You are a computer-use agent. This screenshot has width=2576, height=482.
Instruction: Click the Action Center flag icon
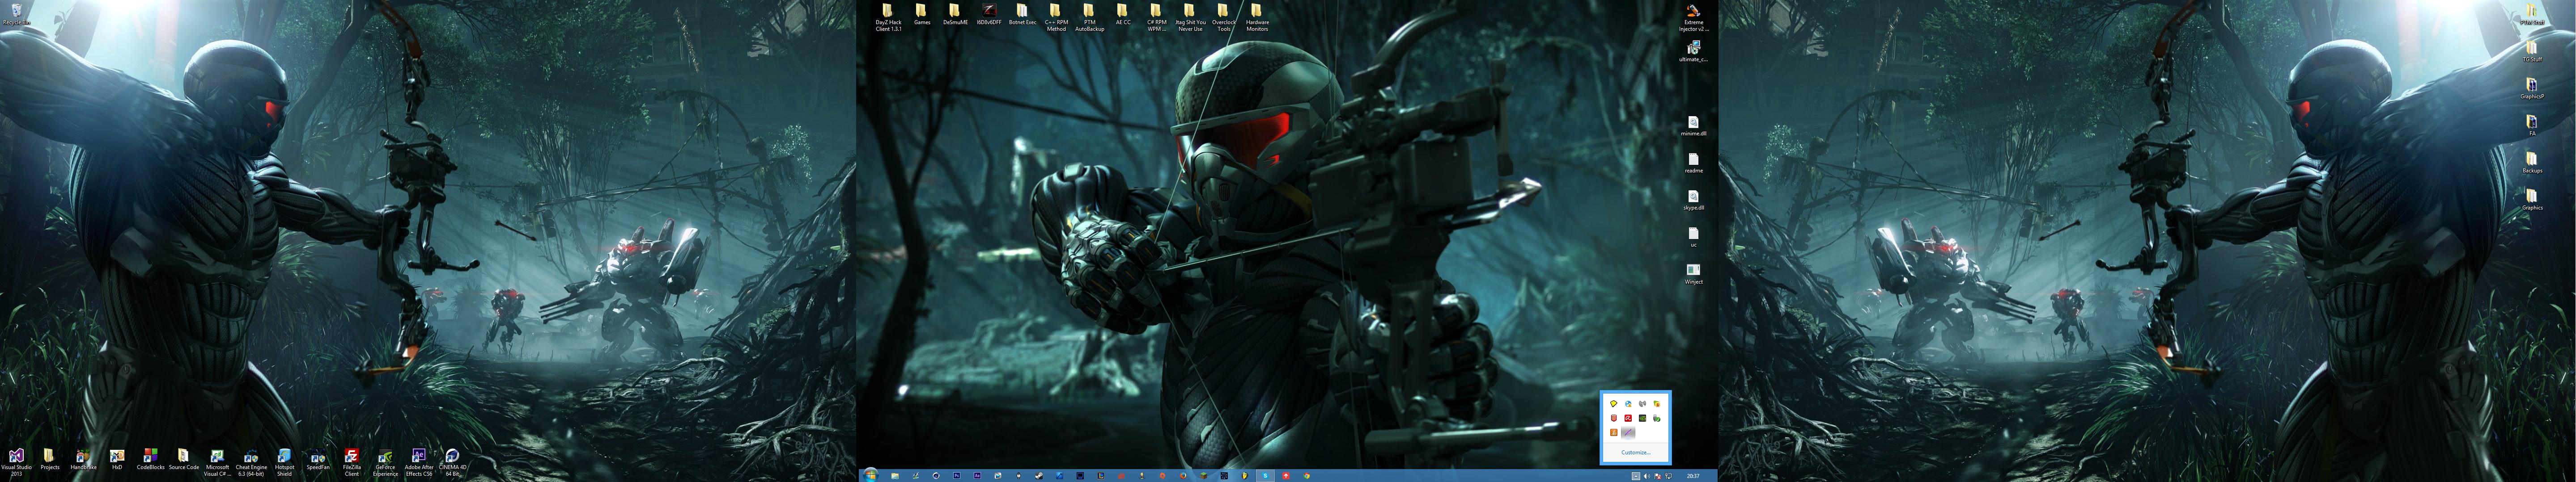[1658, 476]
